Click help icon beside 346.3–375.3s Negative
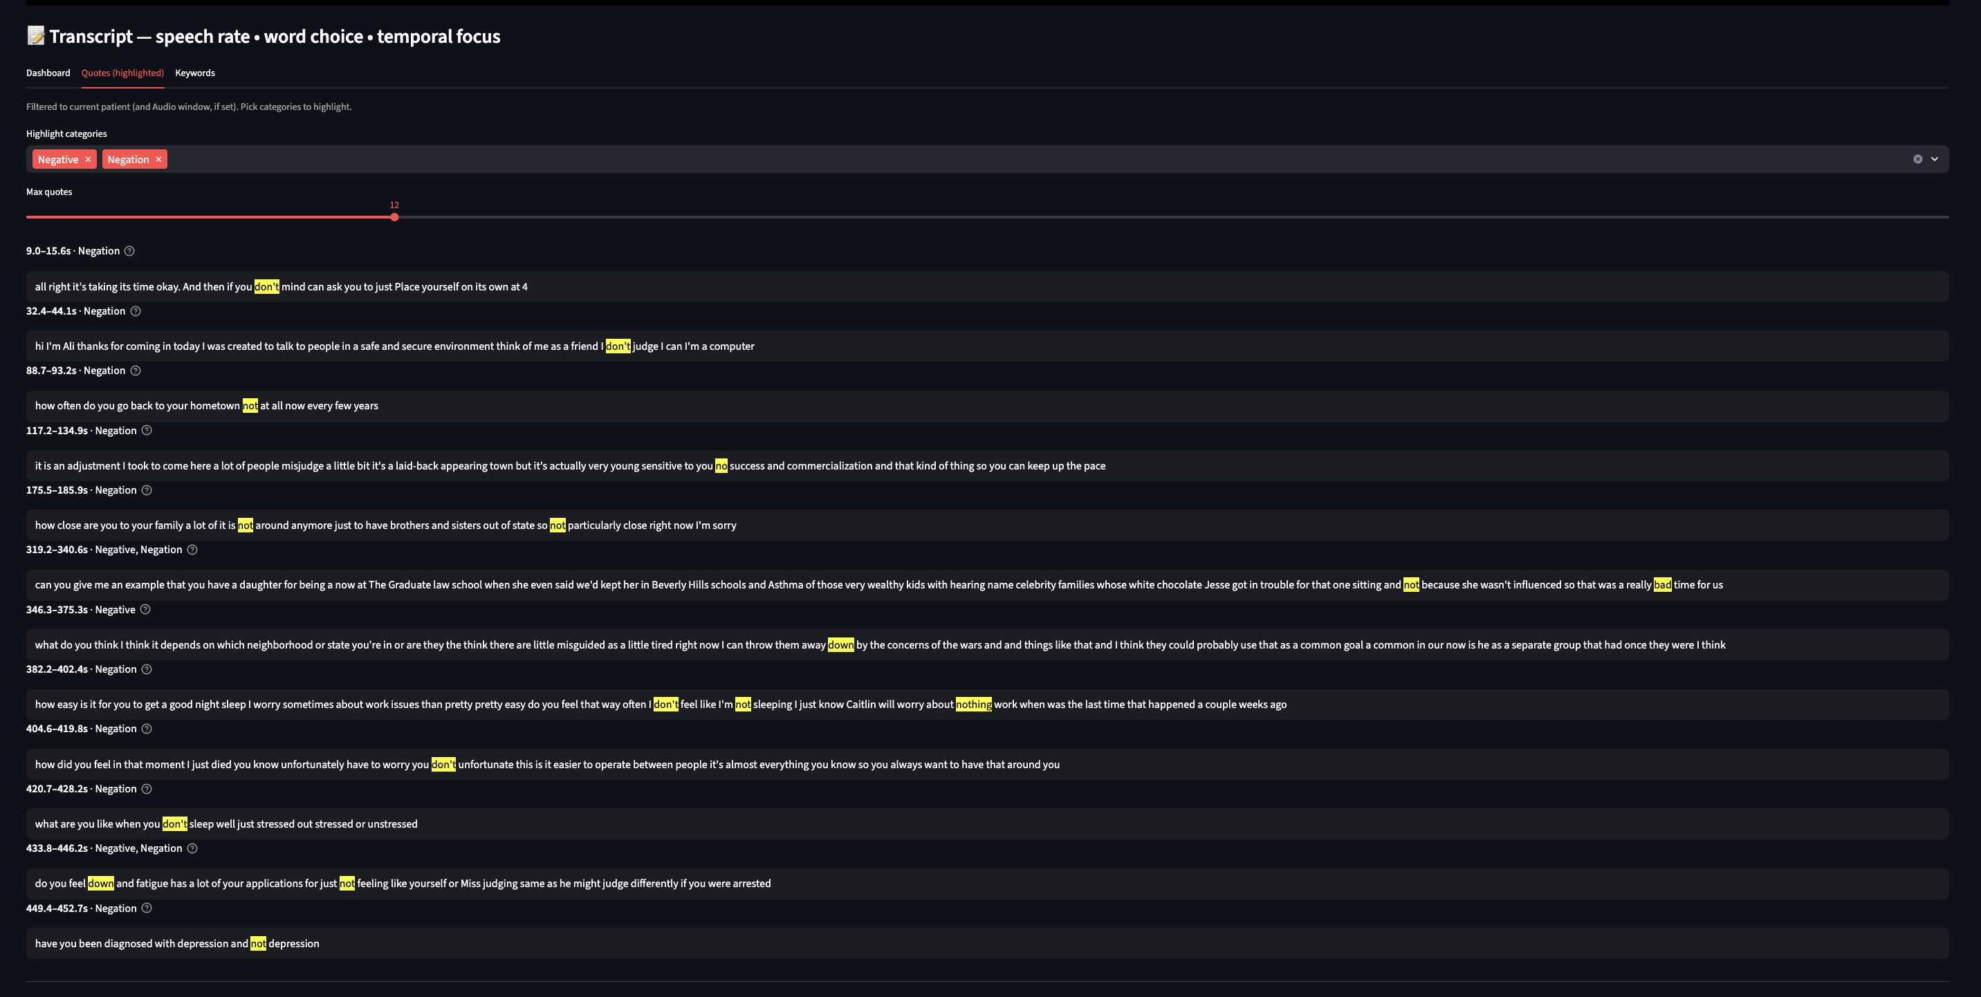The image size is (1981, 997). pyautogui.click(x=145, y=610)
